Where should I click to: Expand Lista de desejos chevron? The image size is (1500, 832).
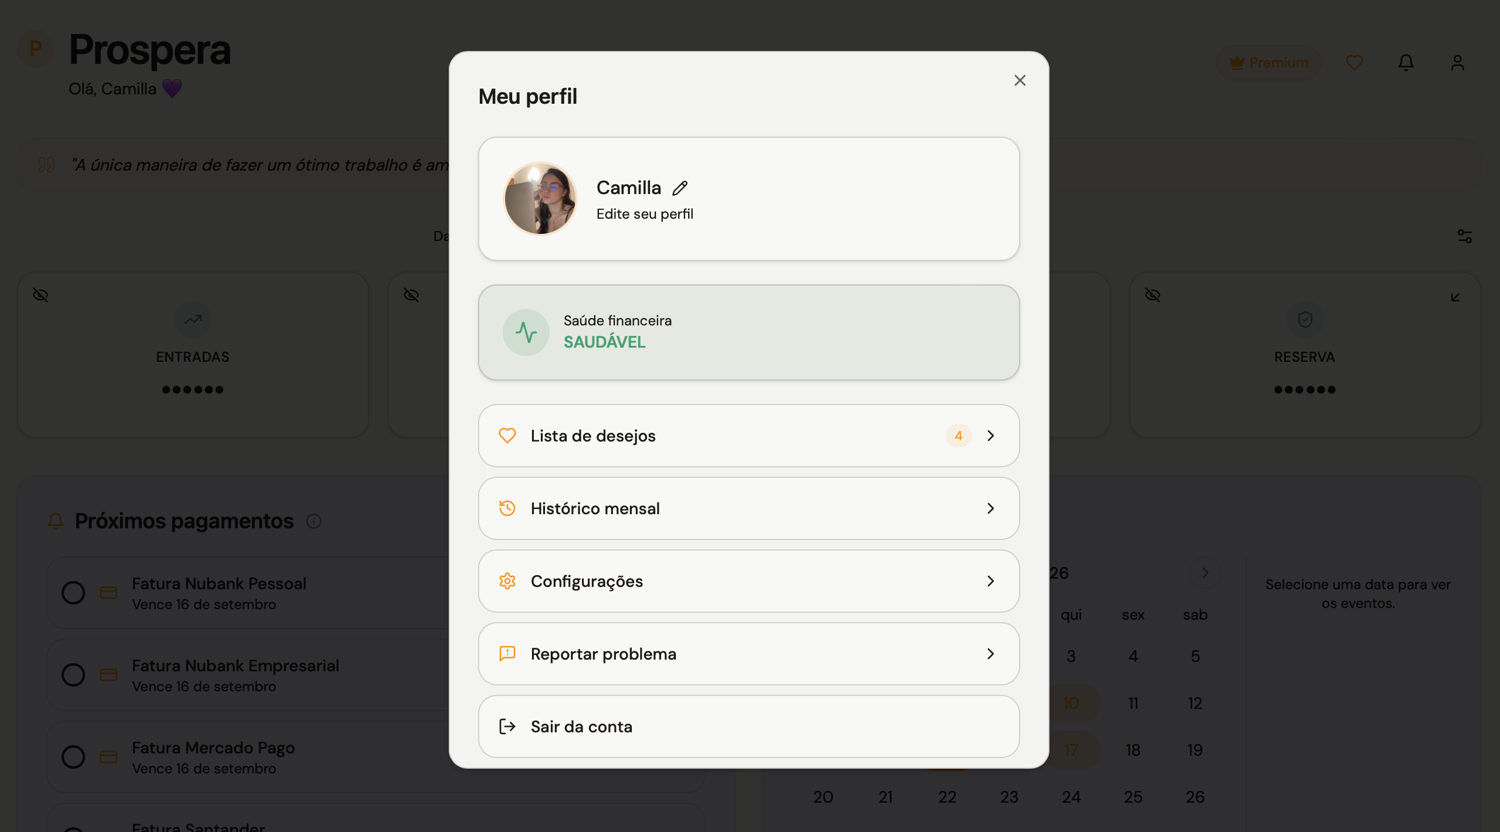pos(991,436)
